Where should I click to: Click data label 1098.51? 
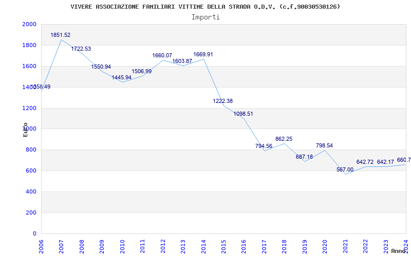tap(243, 114)
